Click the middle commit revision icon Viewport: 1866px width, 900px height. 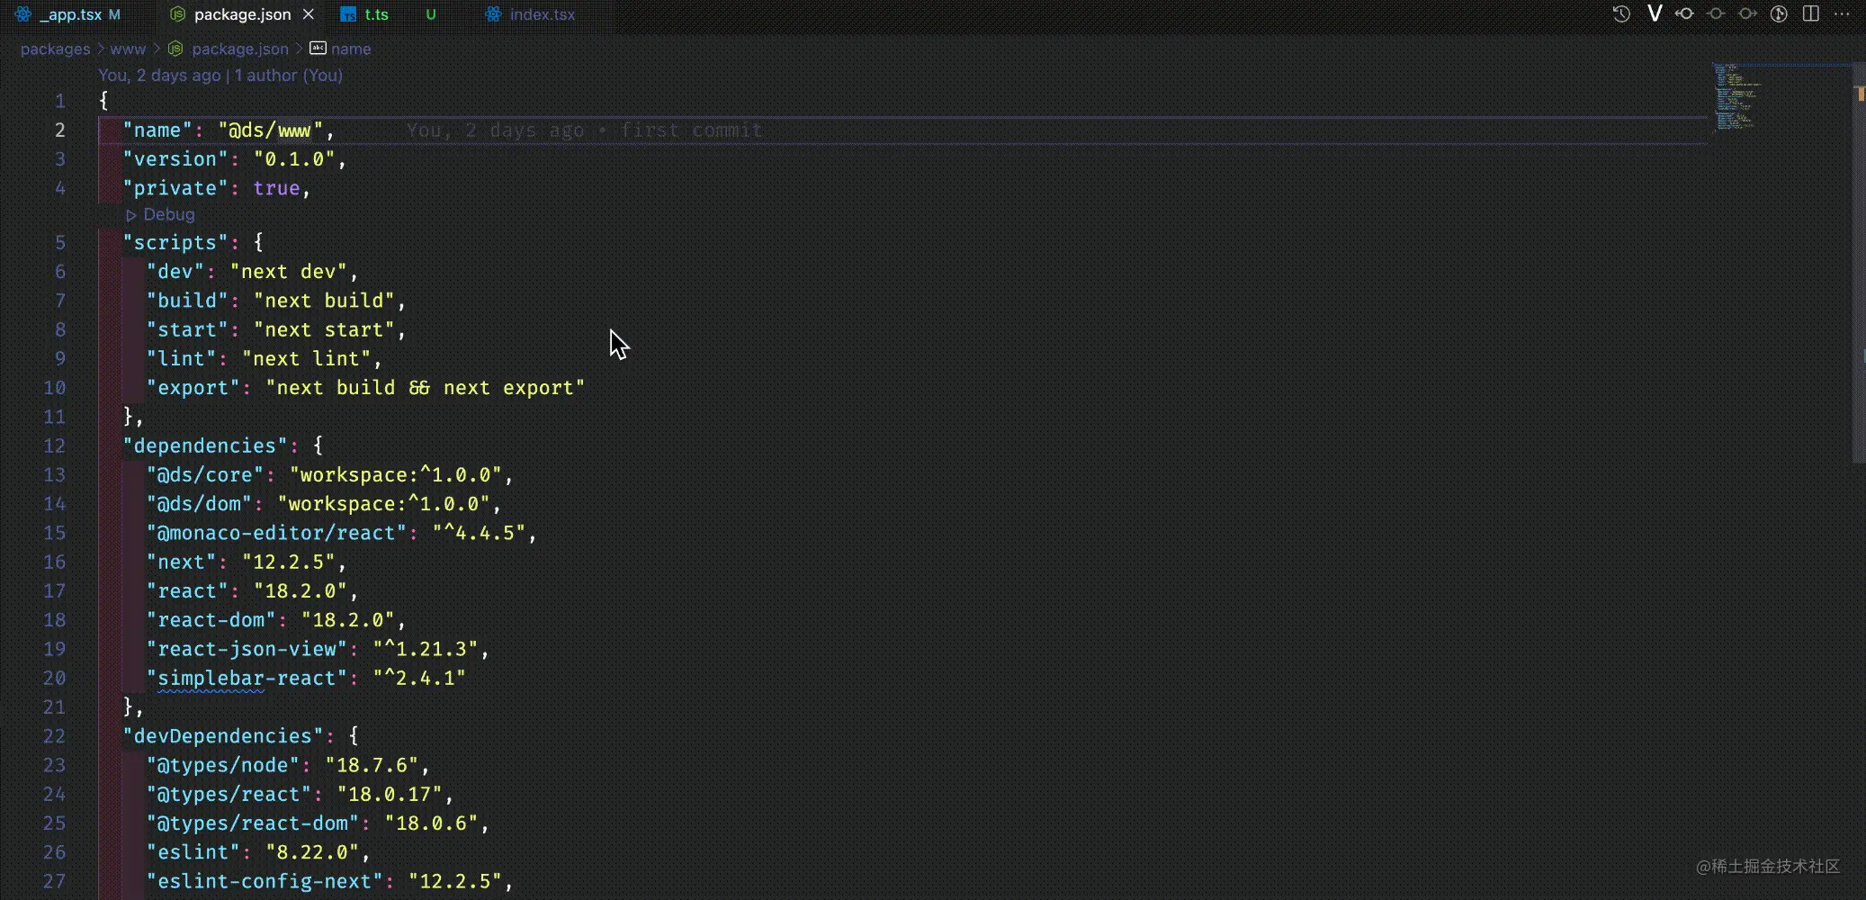(1716, 14)
